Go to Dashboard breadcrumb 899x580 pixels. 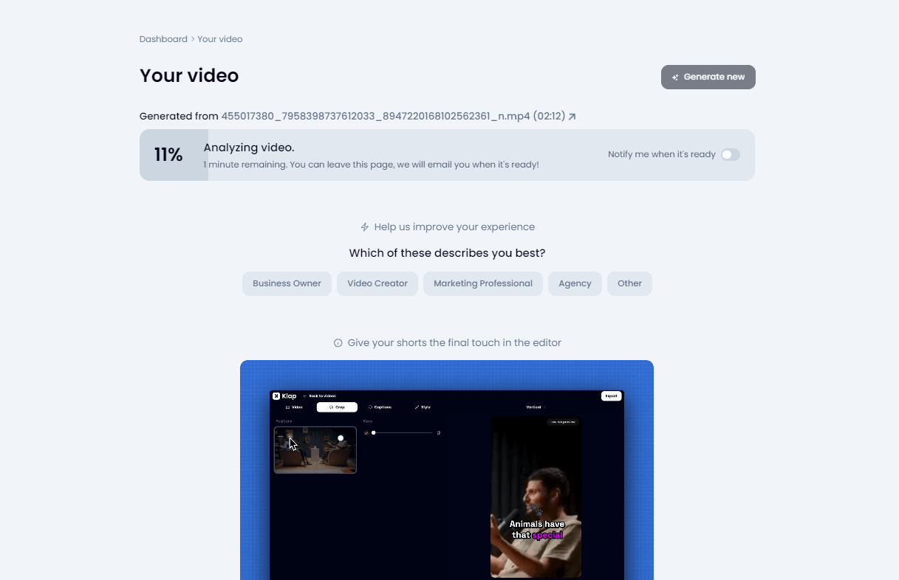(x=163, y=39)
